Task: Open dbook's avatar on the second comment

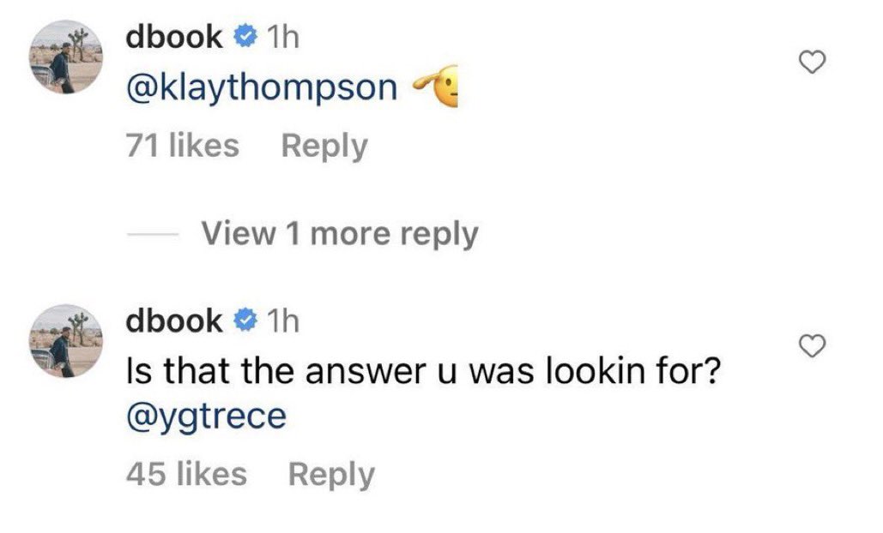Action: pos(67,343)
